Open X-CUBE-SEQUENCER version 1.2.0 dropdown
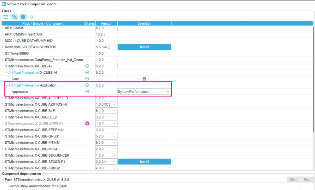 [x=106, y=155]
